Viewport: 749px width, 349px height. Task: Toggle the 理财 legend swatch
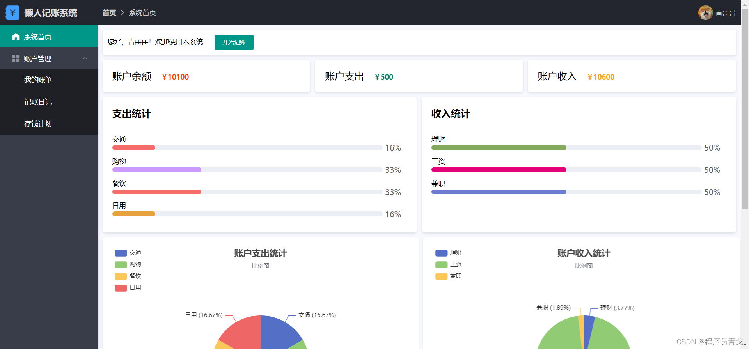point(442,253)
